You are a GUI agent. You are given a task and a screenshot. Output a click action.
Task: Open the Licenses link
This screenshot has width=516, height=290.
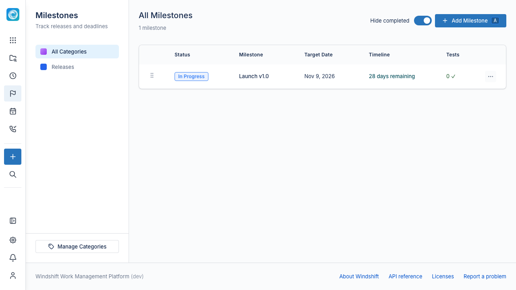443,276
